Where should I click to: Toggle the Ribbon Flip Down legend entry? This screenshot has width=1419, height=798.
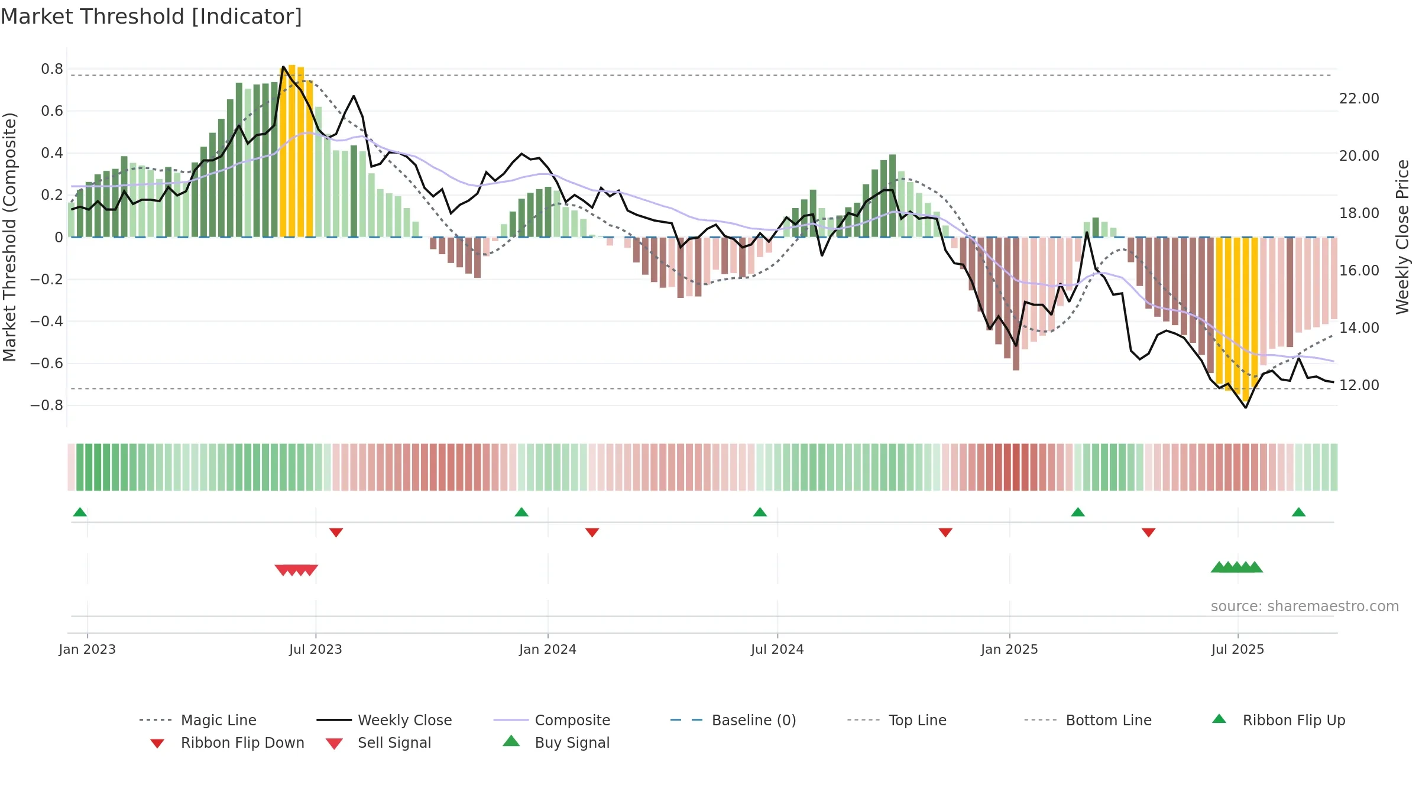(x=226, y=742)
